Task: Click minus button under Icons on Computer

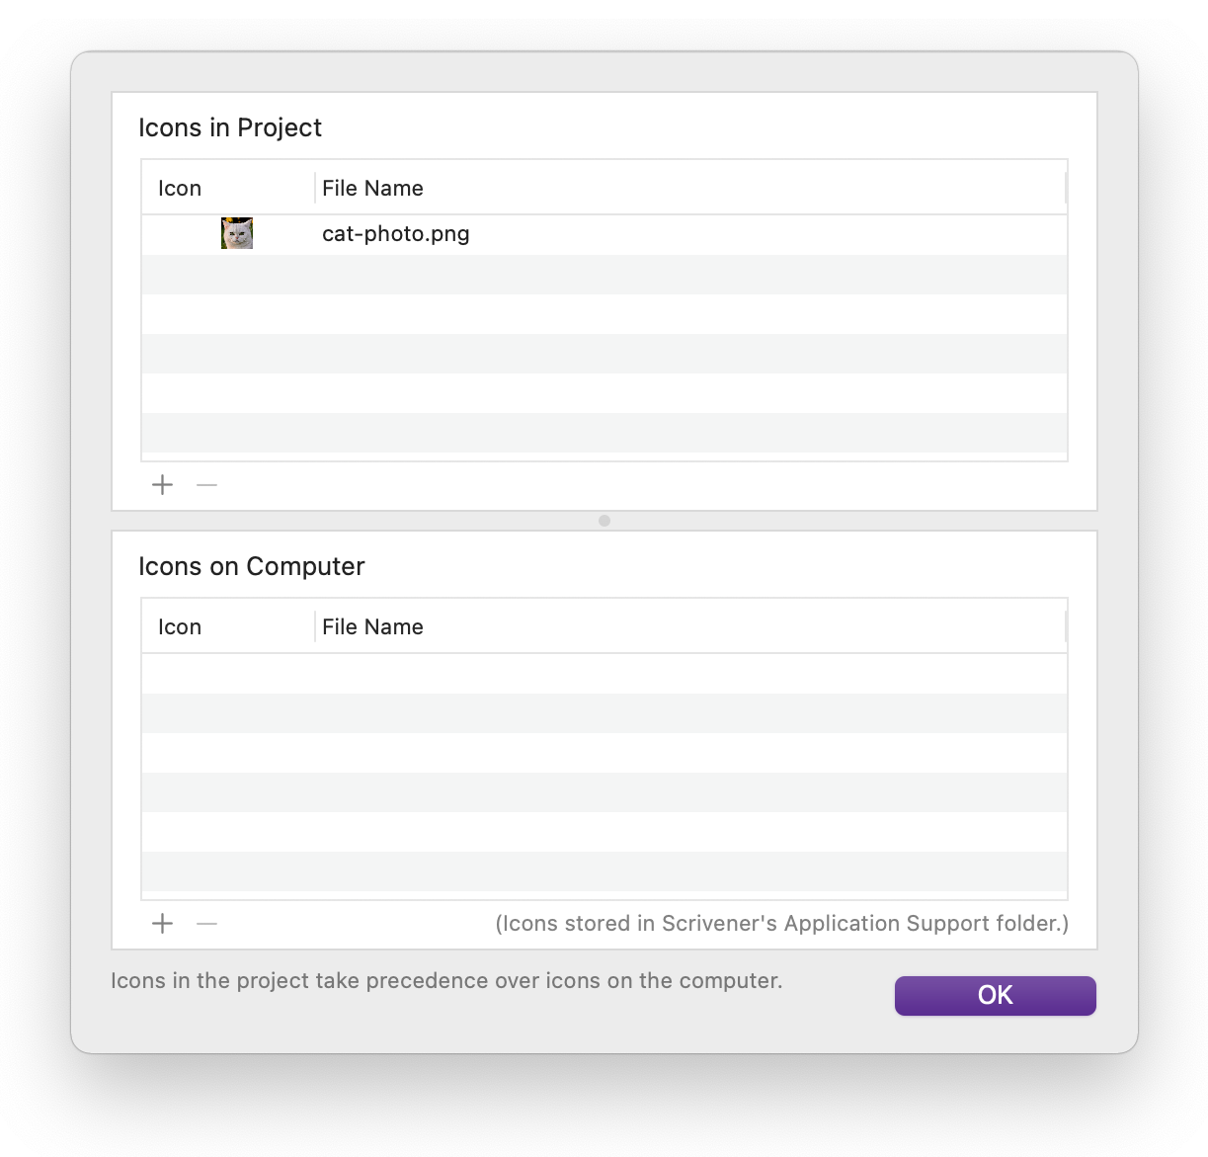Action: [x=206, y=924]
